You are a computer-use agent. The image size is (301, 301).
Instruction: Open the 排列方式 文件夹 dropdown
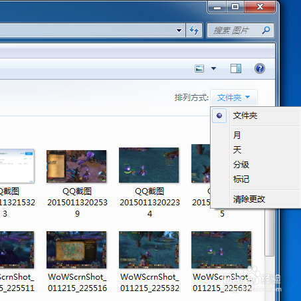[234, 98]
